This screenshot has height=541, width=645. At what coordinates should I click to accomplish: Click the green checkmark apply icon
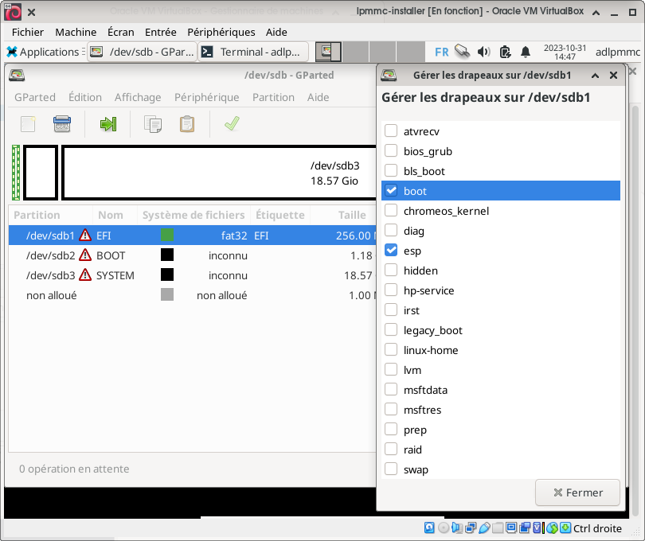coord(232,124)
